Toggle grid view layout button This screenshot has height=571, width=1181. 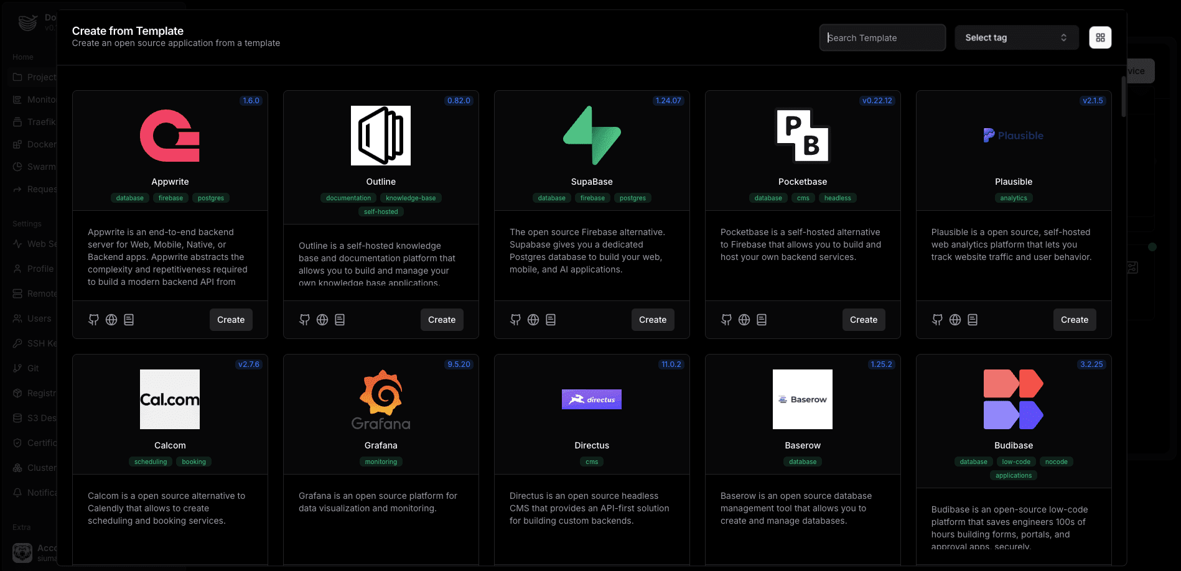click(x=1100, y=38)
